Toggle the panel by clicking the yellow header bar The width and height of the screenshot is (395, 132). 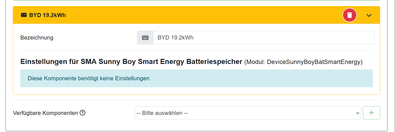pos(196,15)
